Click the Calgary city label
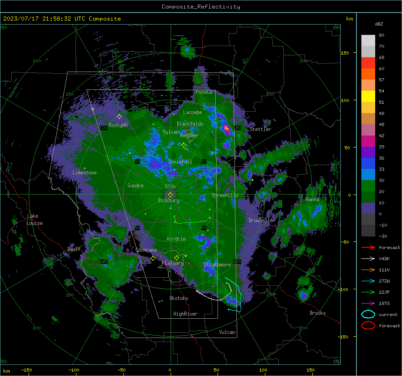Viewport: 402px width, 376px height. (x=174, y=263)
